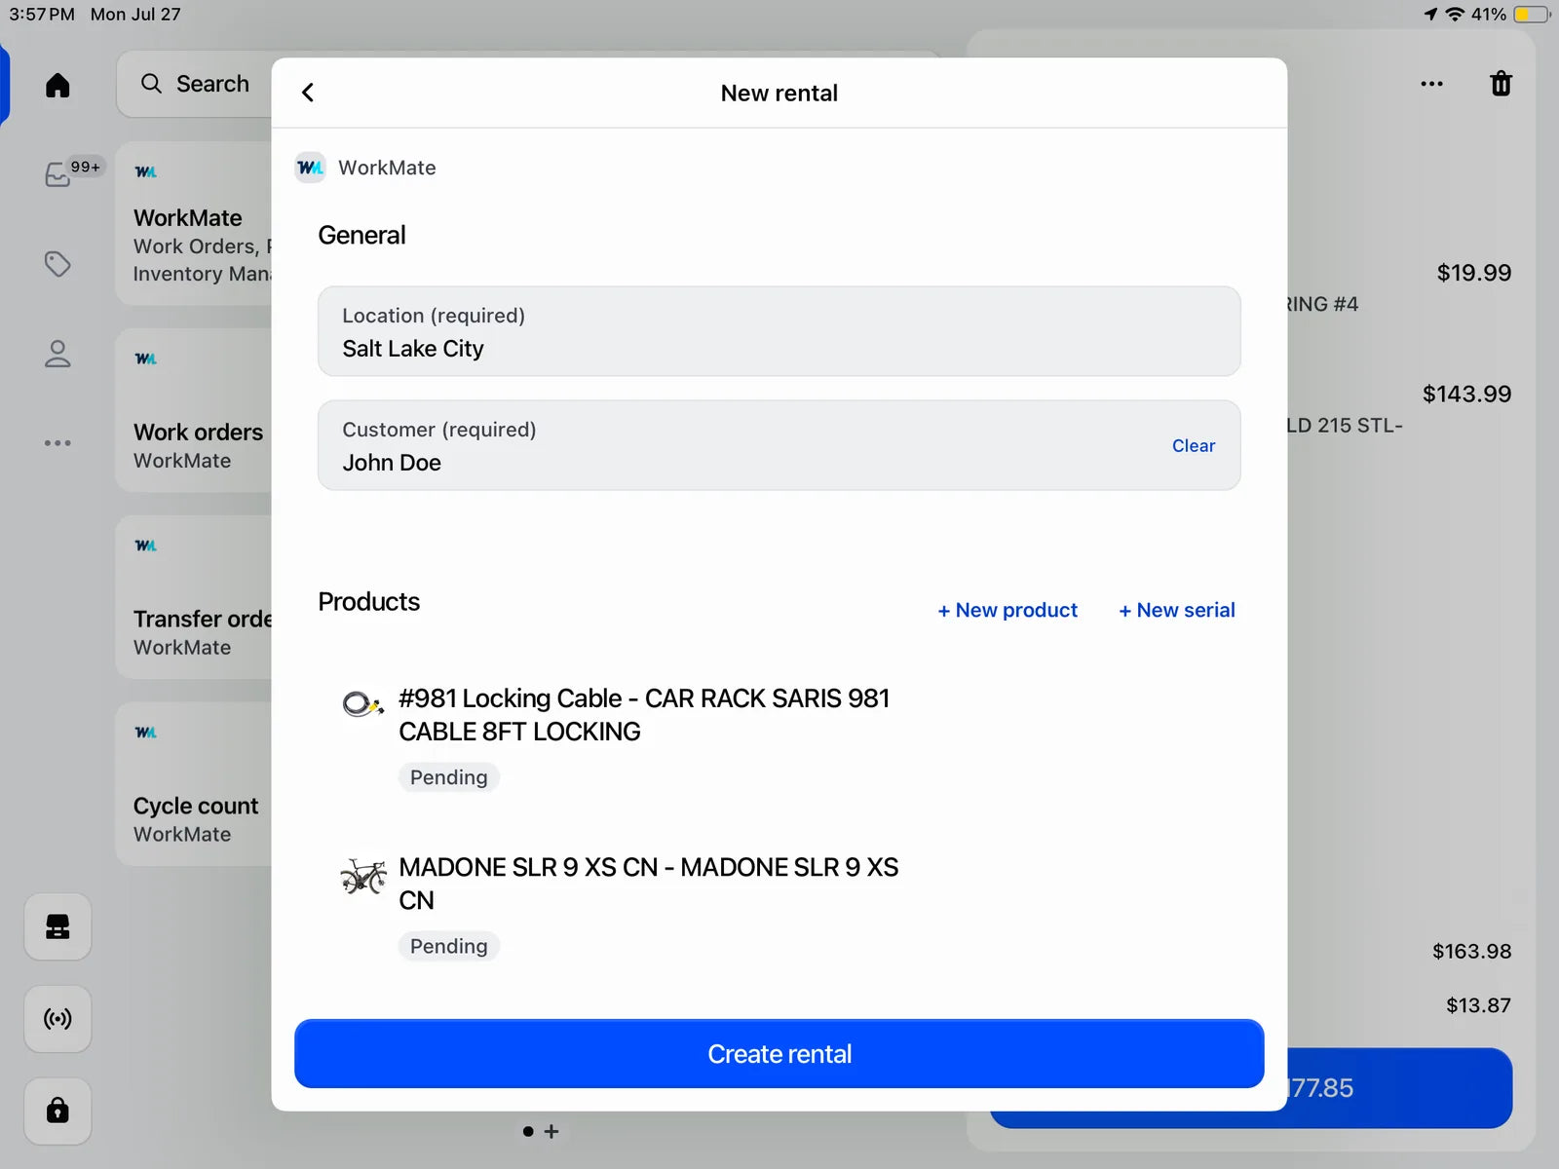The height and width of the screenshot is (1169, 1559).
Task: Delete cart with the trash icon
Action: pos(1501,84)
